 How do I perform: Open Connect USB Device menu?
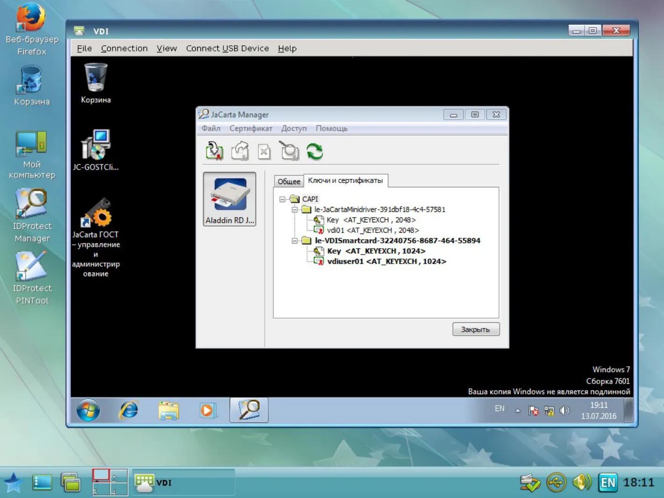pos(228,48)
